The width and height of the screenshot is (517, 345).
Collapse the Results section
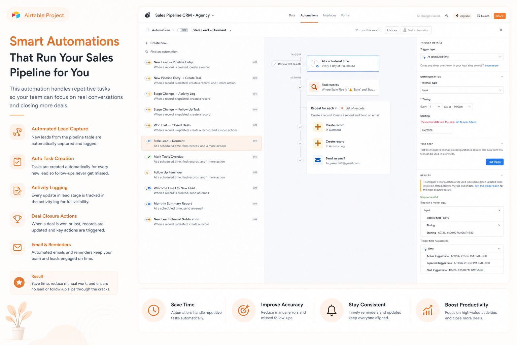click(x=502, y=175)
